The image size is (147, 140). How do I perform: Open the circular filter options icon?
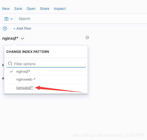point(5,29)
